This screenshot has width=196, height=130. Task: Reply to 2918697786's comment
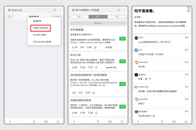186,87
